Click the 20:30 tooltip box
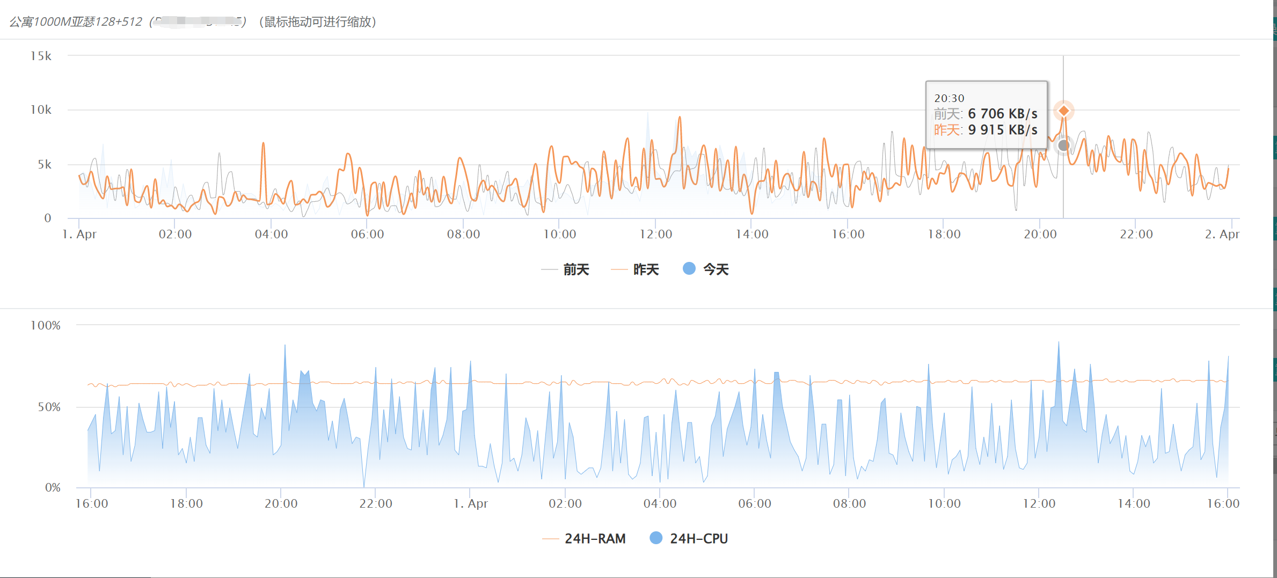The height and width of the screenshot is (578, 1277). click(987, 115)
